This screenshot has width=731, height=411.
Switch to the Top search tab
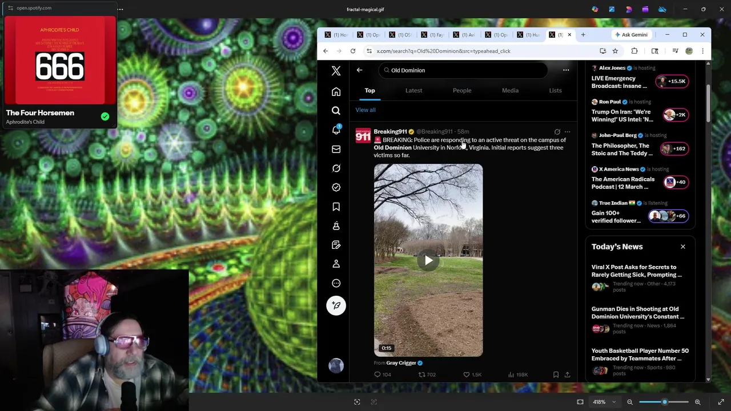369,90
